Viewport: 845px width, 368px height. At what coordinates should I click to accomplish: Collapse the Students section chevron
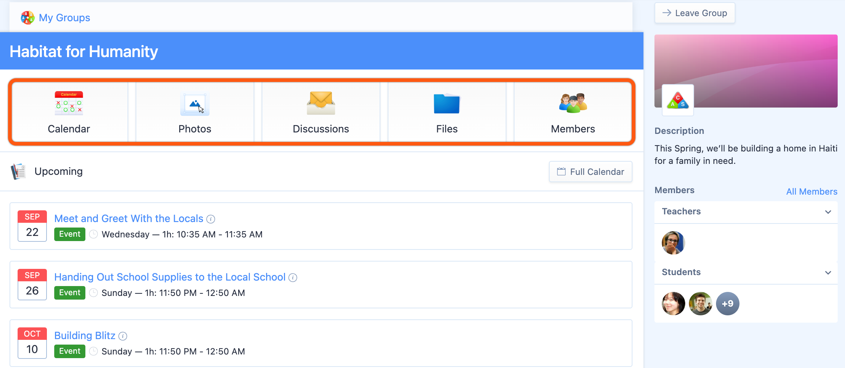point(828,273)
